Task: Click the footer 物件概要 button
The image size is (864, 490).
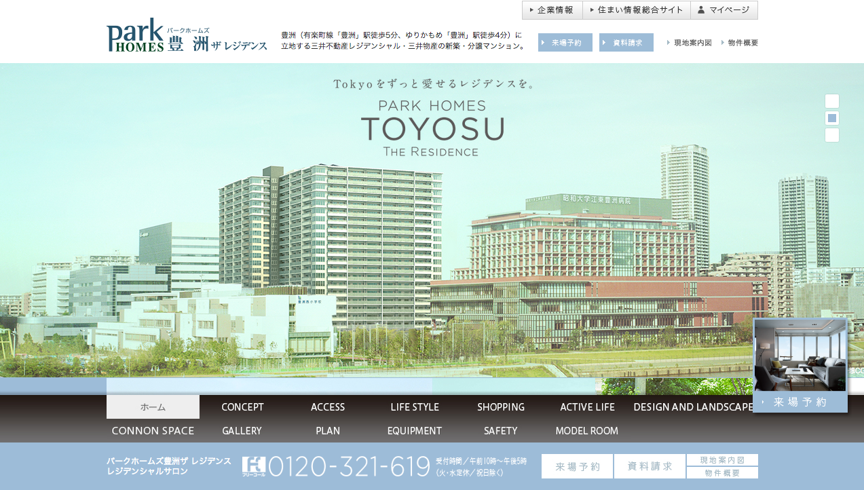Action: pos(722,473)
